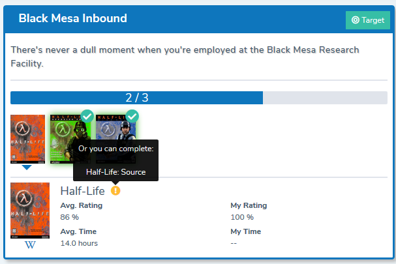
Task: Click the green checkmark on Opposing Force
Action: pyautogui.click(x=87, y=116)
